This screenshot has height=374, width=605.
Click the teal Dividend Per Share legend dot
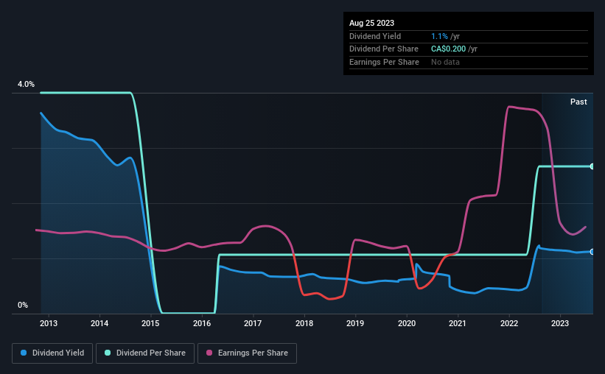pyautogui.click(x=108, y=353)
